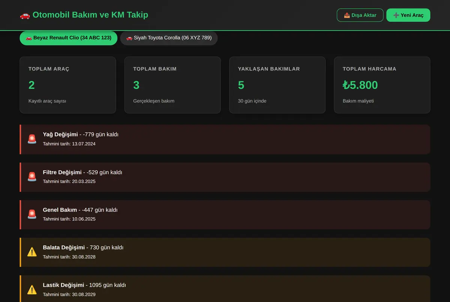Add a vehicle with the Yeni Araç button
This screenshot has width=450, height=302.
pyautogui.click(x=408, y=15)
